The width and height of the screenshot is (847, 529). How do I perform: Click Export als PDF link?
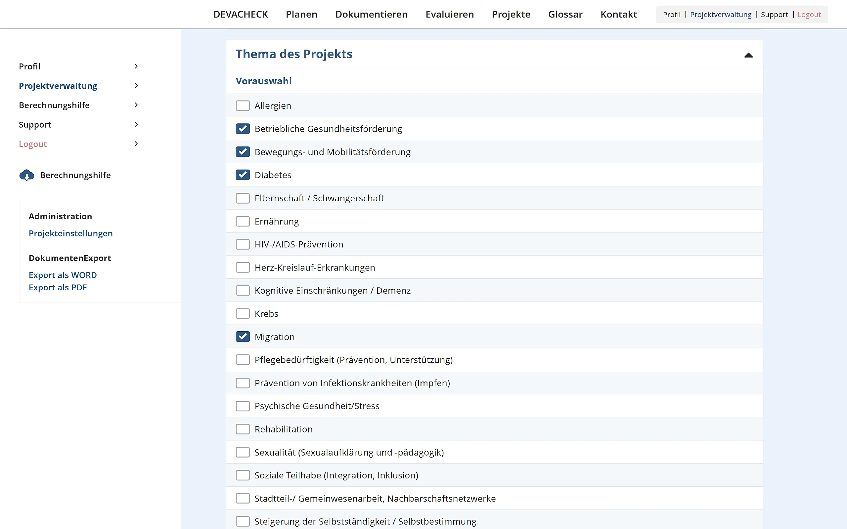click(58, 287)
